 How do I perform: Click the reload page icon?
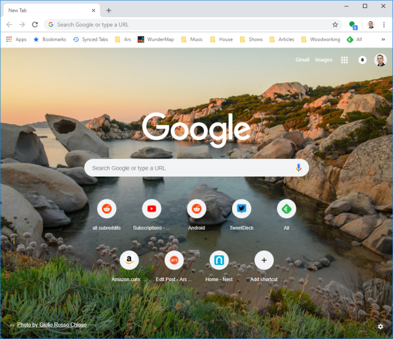coord(35,25)
